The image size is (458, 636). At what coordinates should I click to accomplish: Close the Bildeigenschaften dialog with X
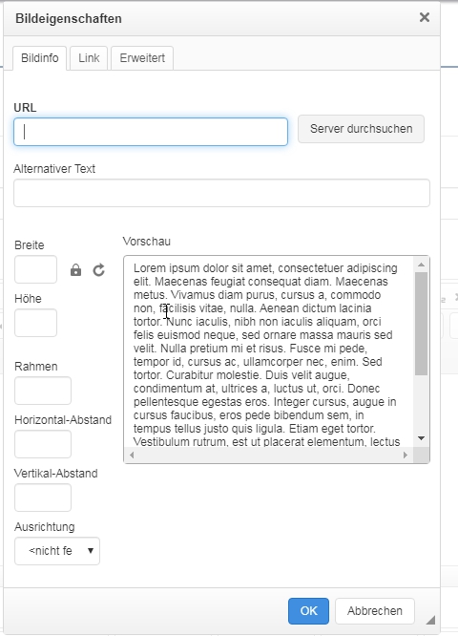[425, 17]
